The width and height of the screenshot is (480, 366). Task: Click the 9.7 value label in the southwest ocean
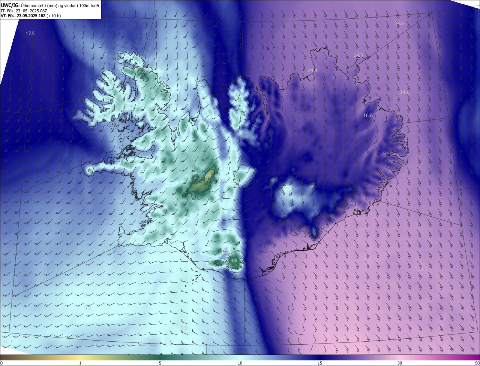pyautogui.click(x=87, y=308)
